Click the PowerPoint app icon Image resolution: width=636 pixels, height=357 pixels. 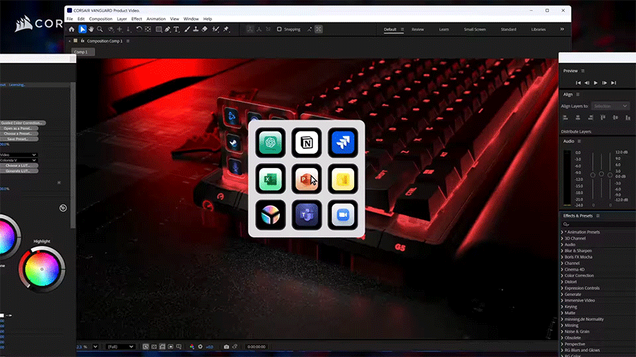point(307,179)
